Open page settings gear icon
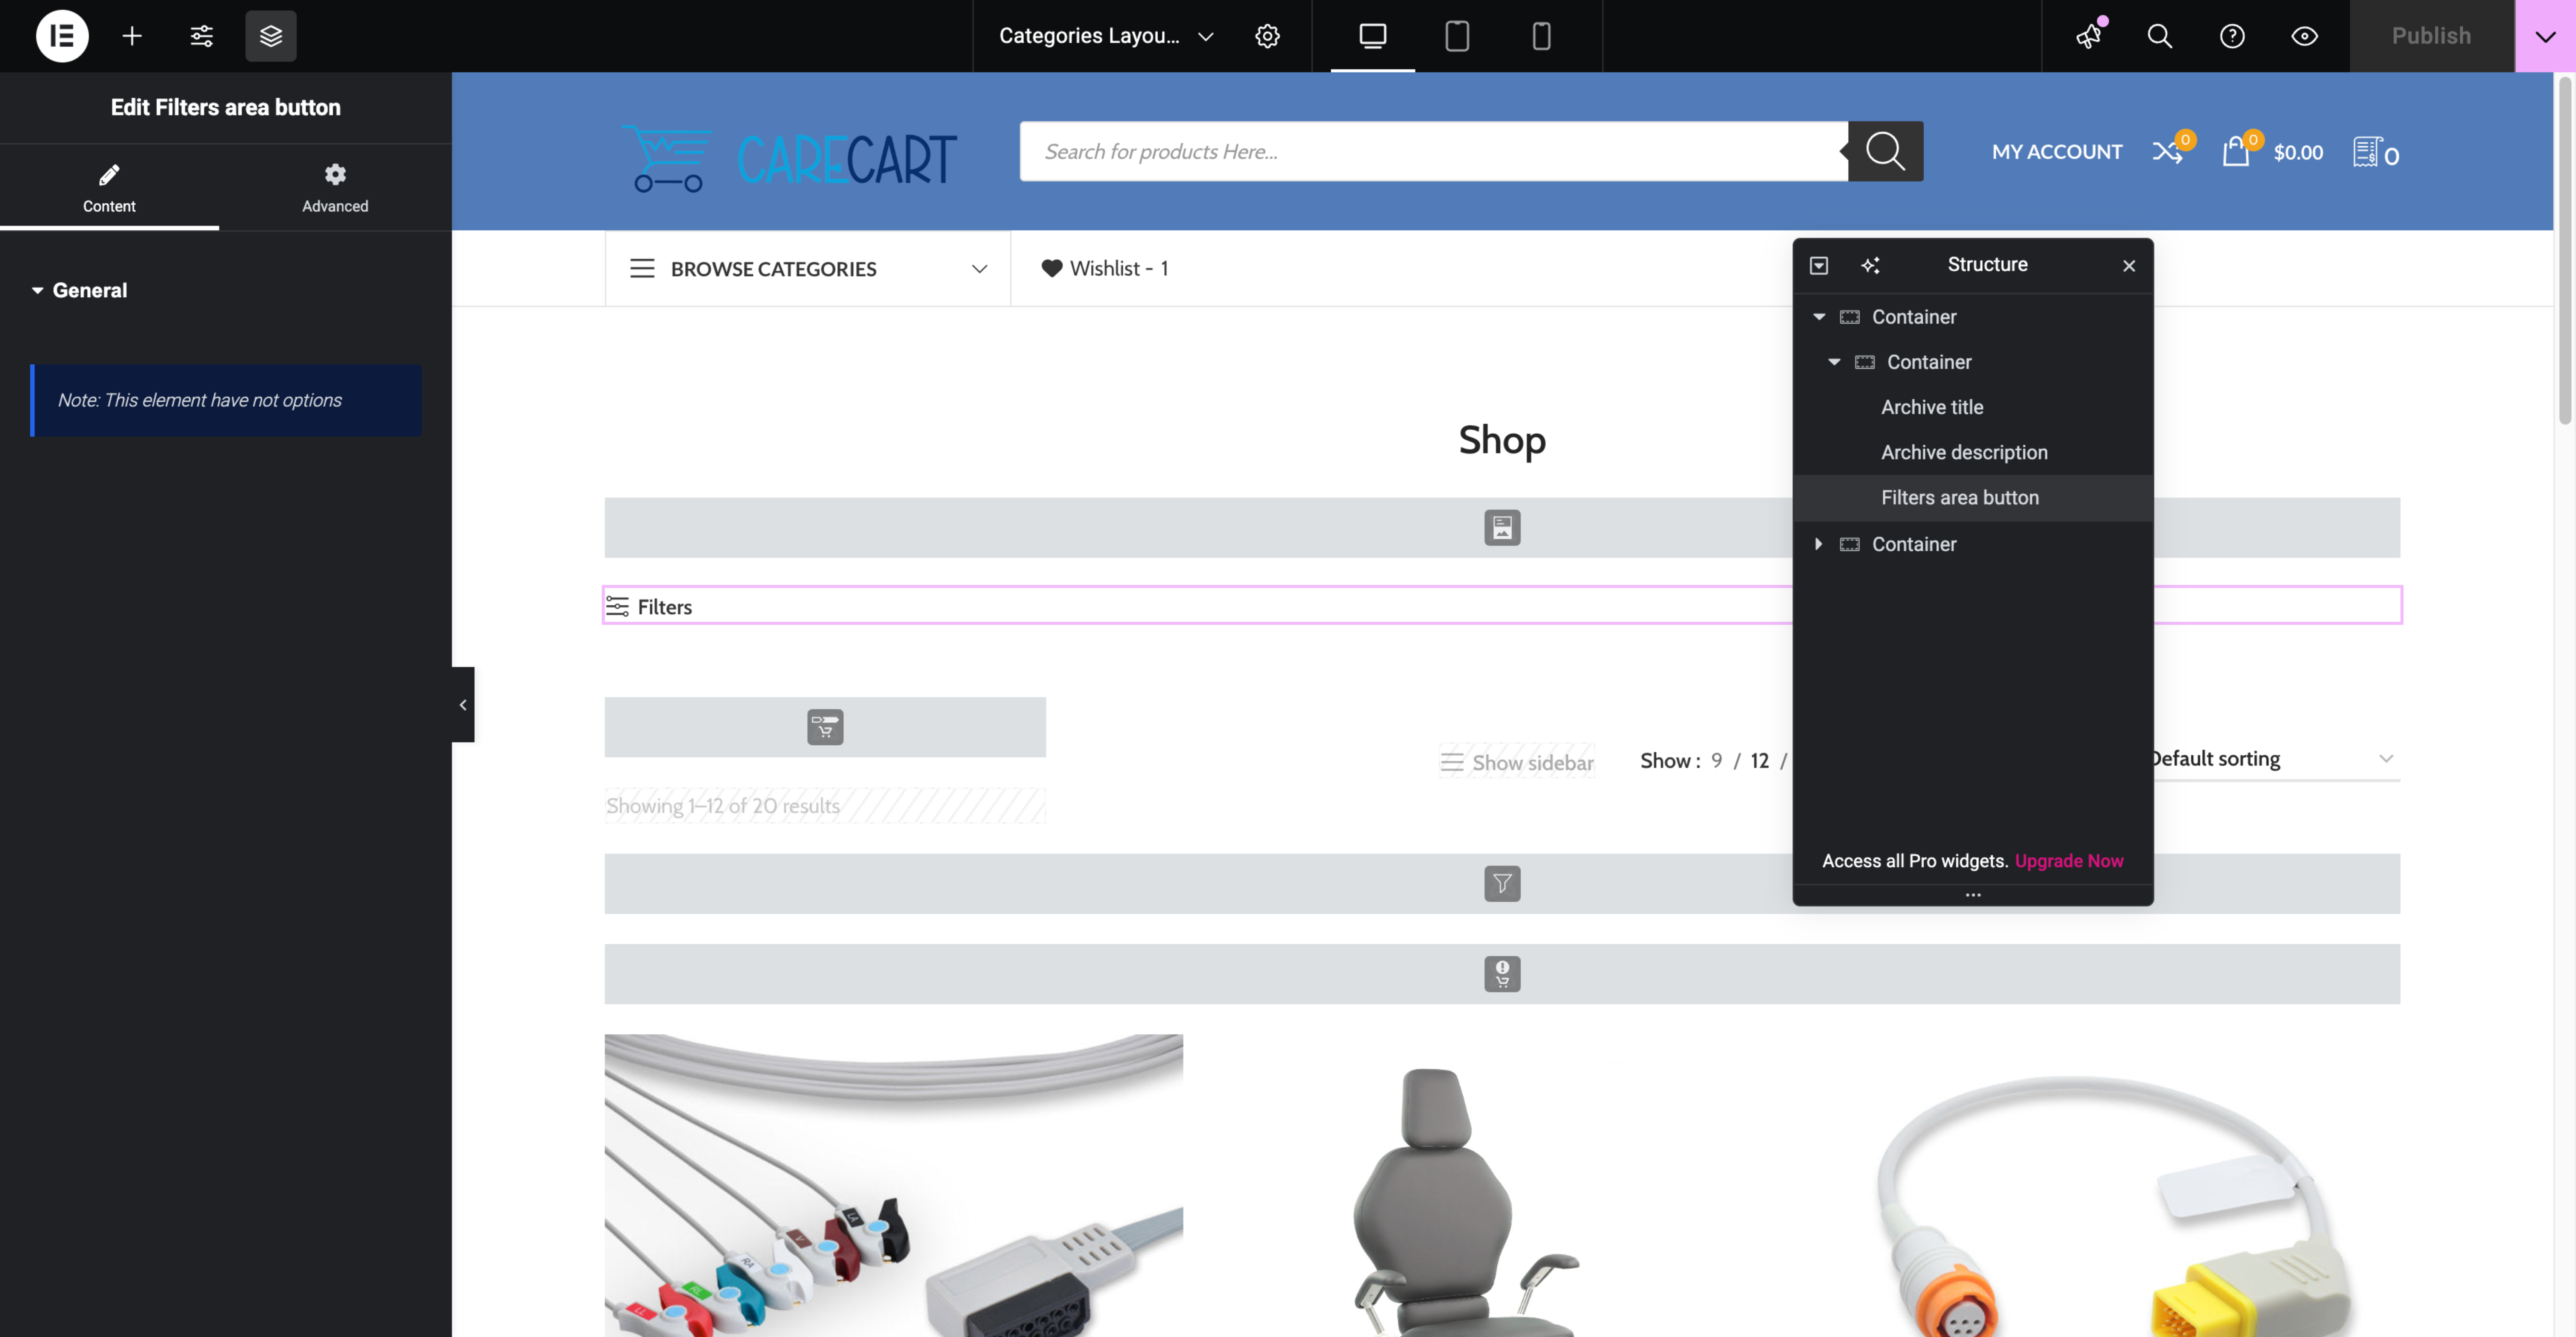Image resolution: width=2576 pixels, height=1337 pixels. (x=1267, y=36)
